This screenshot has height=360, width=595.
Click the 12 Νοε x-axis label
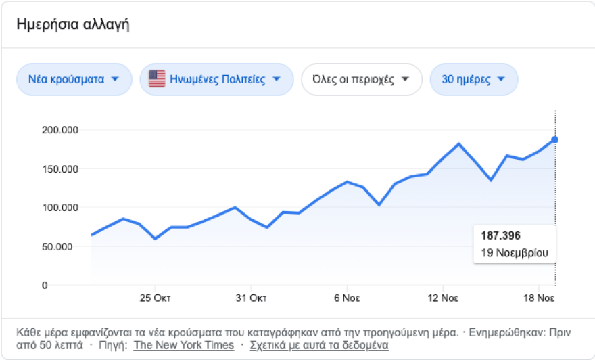click(x=442, y=298)
